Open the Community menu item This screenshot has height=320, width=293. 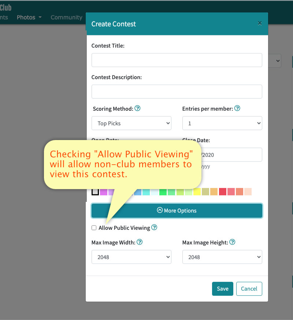tap(66, 17)
